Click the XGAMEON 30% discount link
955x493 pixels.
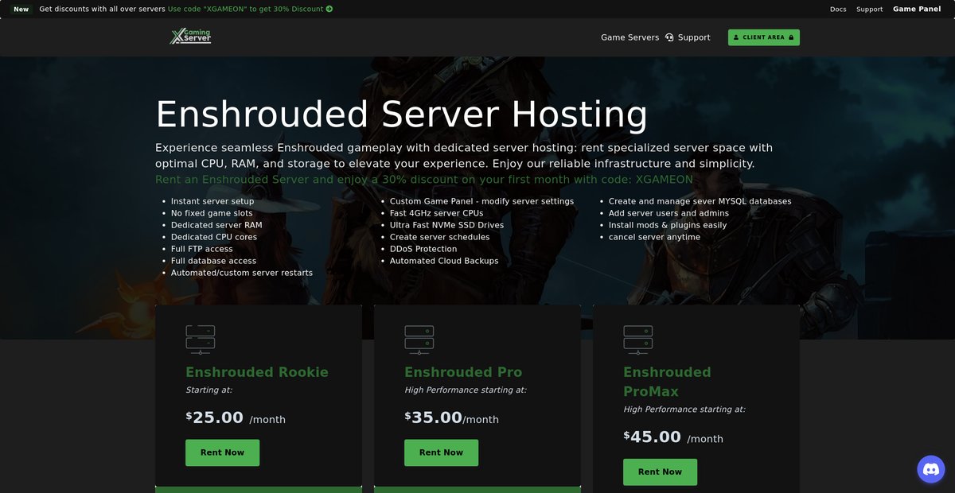[x=250, y=10]
